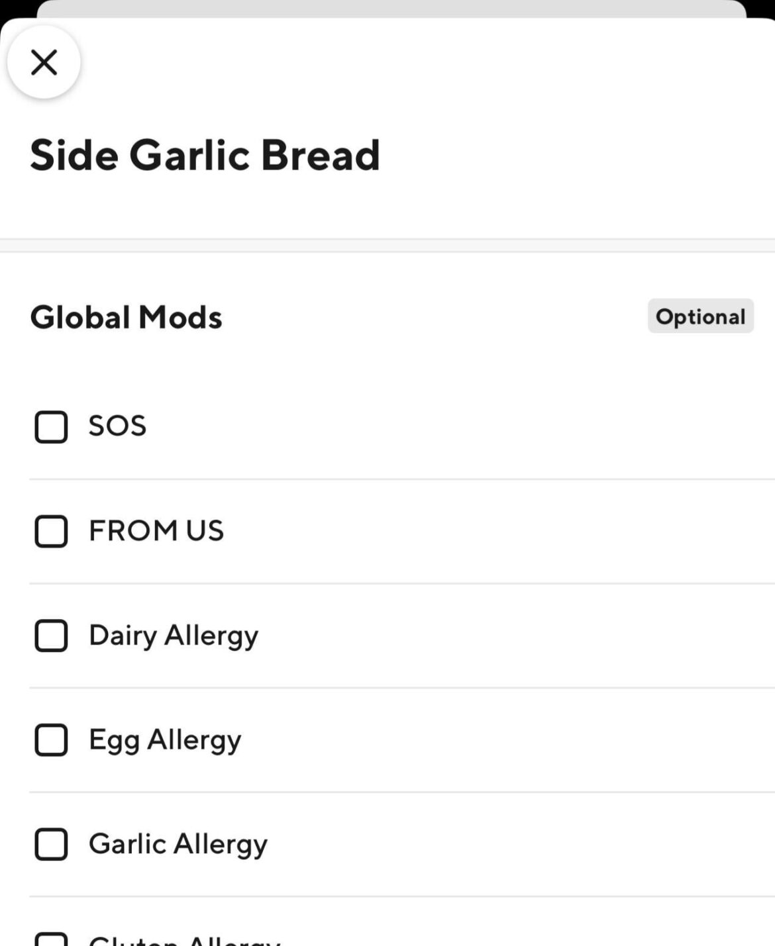
Task: Click the Dairy Allergy label text
Action: (x=174, y=634)
